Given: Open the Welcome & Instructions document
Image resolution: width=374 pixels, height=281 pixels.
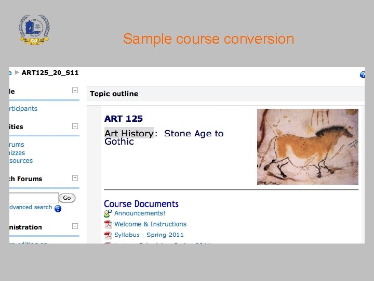Looking at the screenshot, I should pos(150,224).
